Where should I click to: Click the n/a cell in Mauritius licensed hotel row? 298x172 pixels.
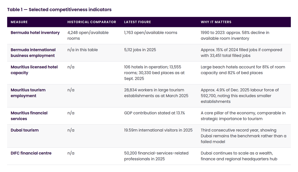coord(71,67)
